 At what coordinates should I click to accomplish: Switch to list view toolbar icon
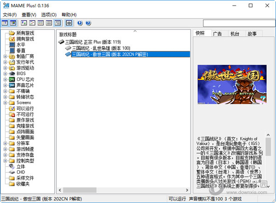click(x=40, y=23)
